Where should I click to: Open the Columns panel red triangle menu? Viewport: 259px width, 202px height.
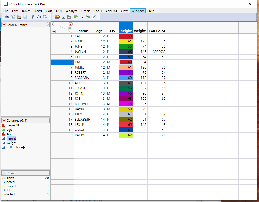point(4,120)
